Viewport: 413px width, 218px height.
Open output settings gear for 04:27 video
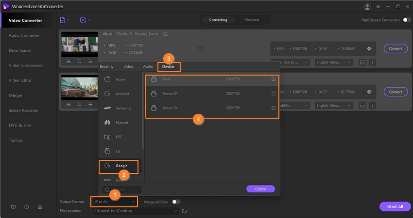pos(369,92)
